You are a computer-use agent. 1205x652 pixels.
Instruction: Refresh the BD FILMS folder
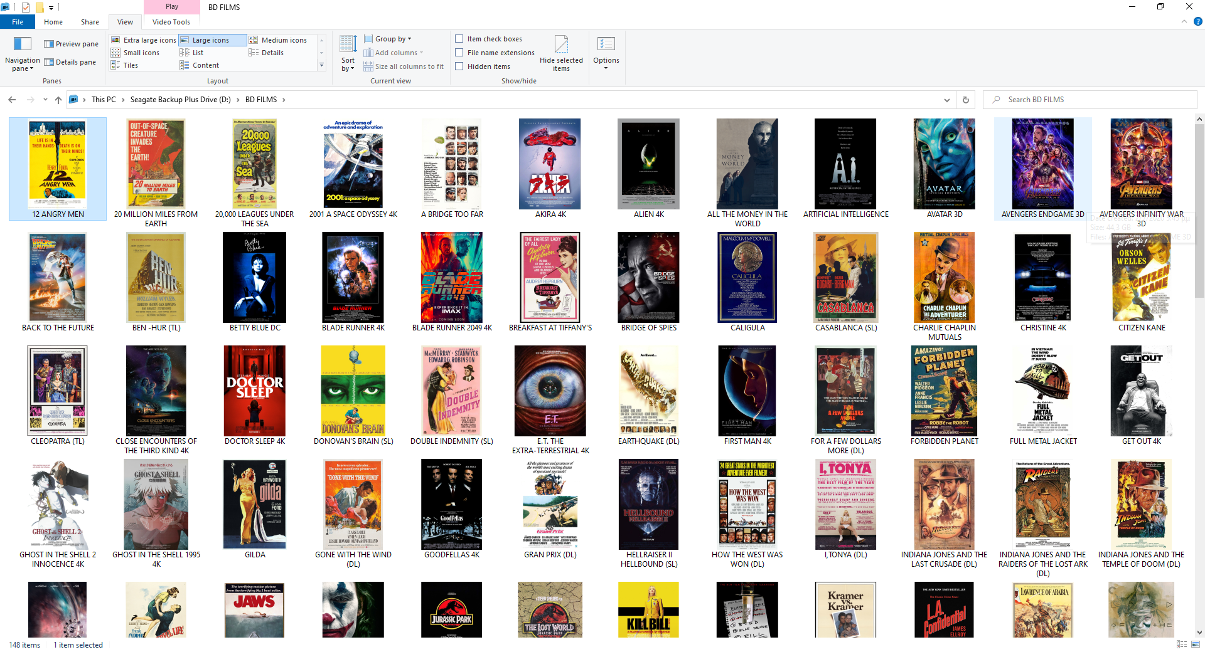click(966, 100)
